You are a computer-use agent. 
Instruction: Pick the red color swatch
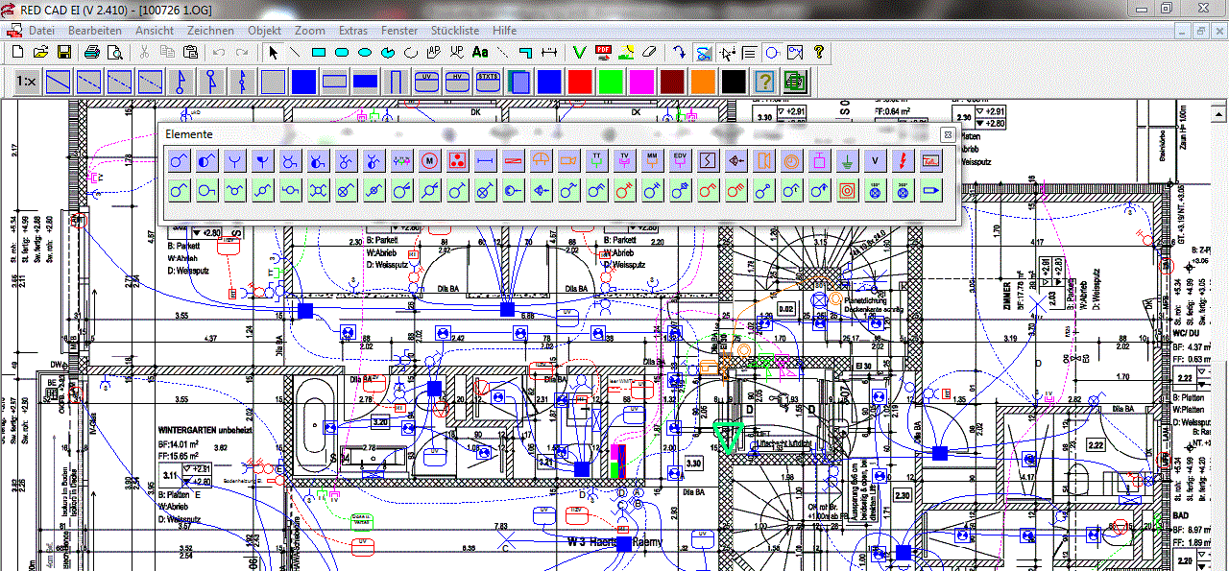[580, 82]
